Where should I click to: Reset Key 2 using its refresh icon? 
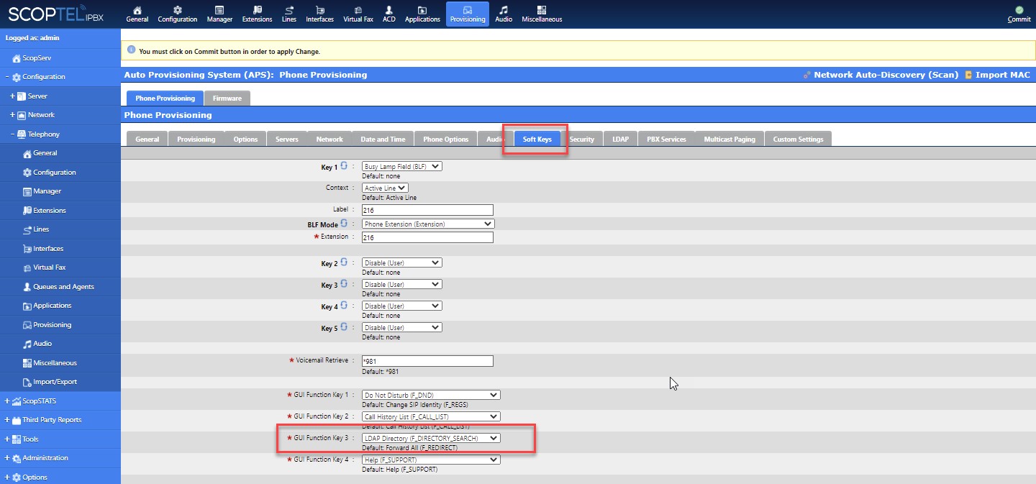coord(344,262)
